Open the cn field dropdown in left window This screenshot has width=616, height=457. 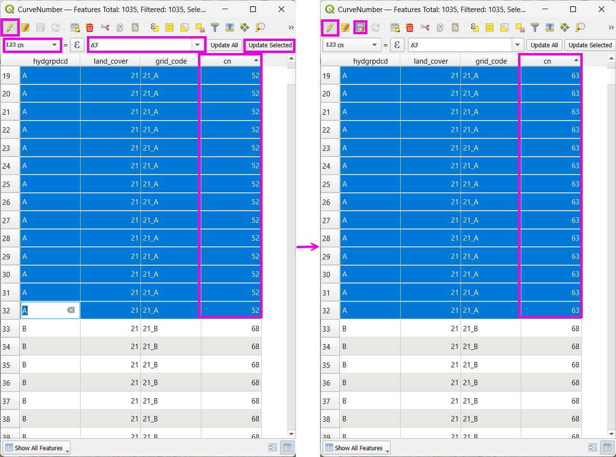(54, 45)
